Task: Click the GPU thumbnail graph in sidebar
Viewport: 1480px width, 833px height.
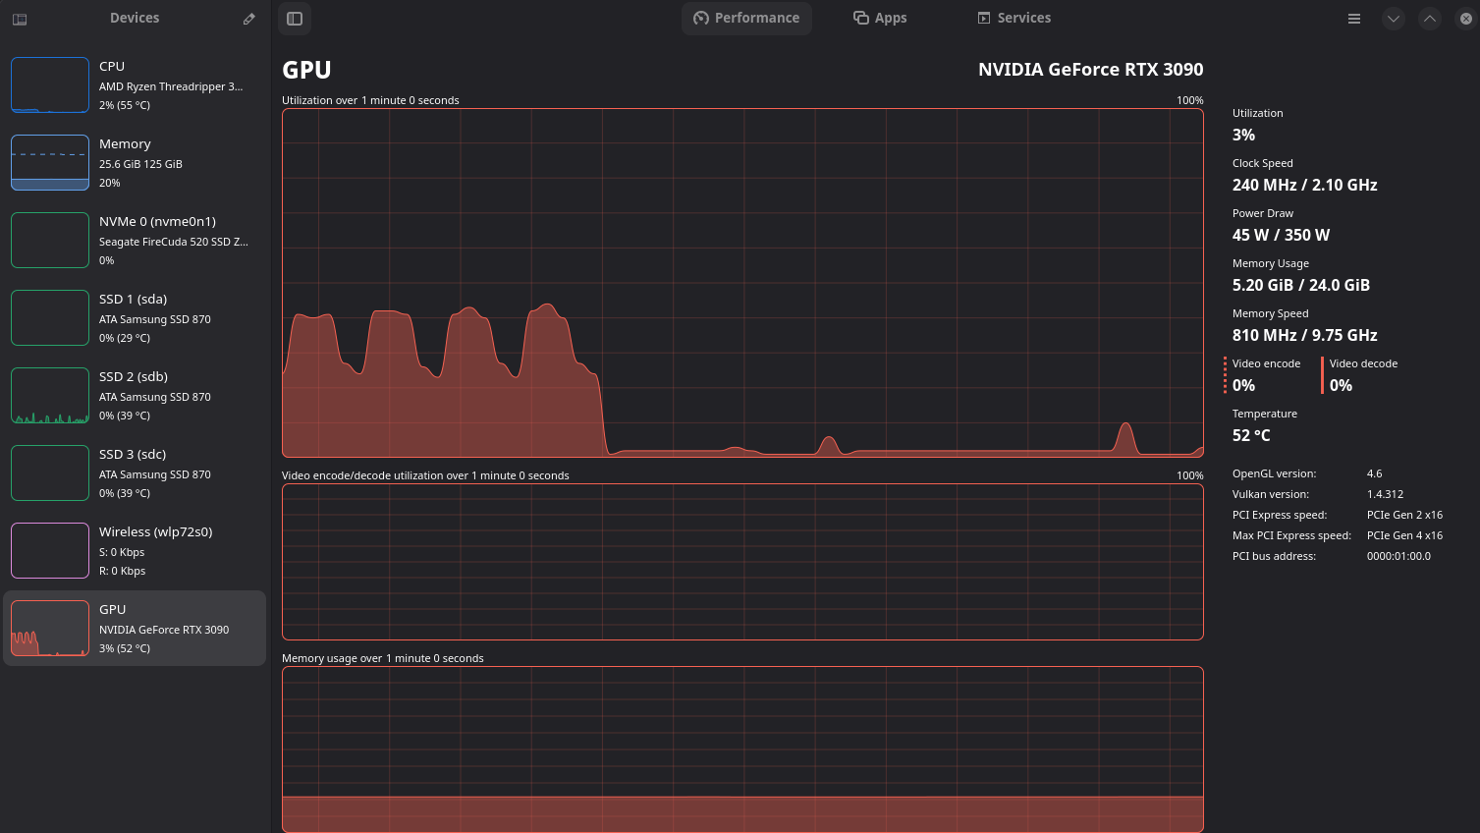Action: [x=50, y=629]
